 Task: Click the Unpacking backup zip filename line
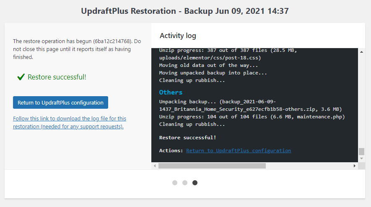click(x=250, y=105)
